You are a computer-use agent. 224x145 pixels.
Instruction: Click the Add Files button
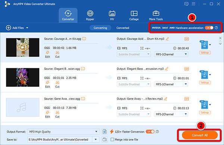coord(15,28)
